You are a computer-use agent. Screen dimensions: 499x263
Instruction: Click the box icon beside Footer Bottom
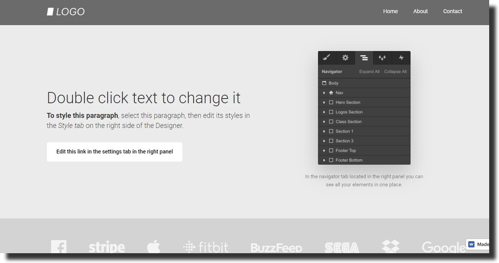[331, 160]
